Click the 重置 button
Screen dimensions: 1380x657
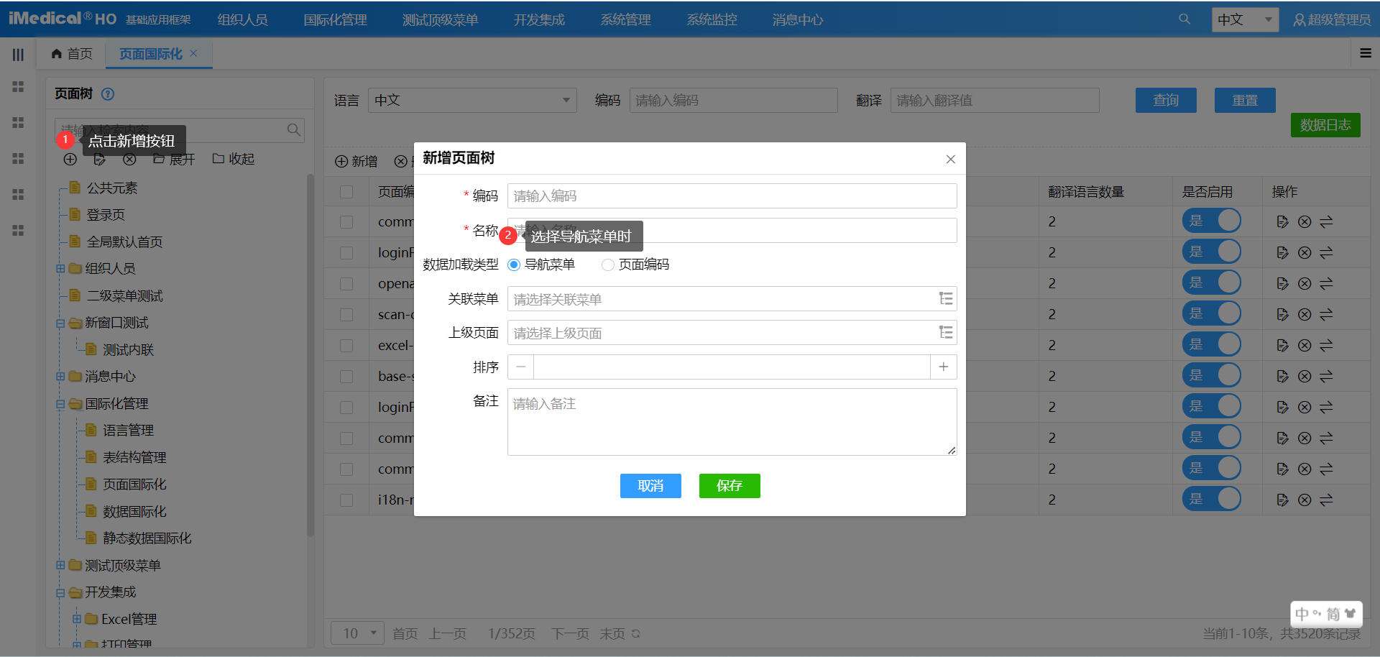pyautogui.click(x=1245, y=100)
